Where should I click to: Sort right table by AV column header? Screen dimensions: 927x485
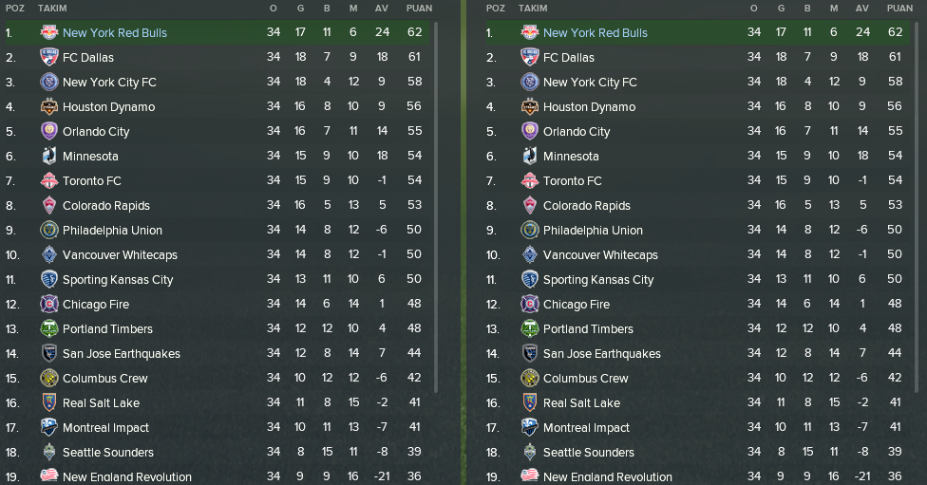click(862, 9)
